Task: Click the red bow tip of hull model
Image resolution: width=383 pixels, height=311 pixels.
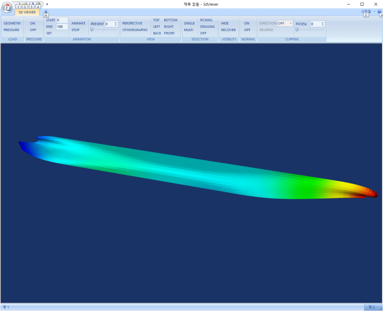Action: [x=374, y=194]
